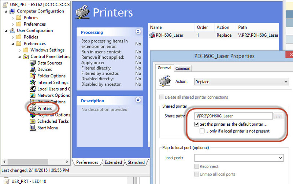Image resolution: width=293 pixels, height=184 pixels.
Task: Select the Printers node icon in tree
Action: [33, 108]
